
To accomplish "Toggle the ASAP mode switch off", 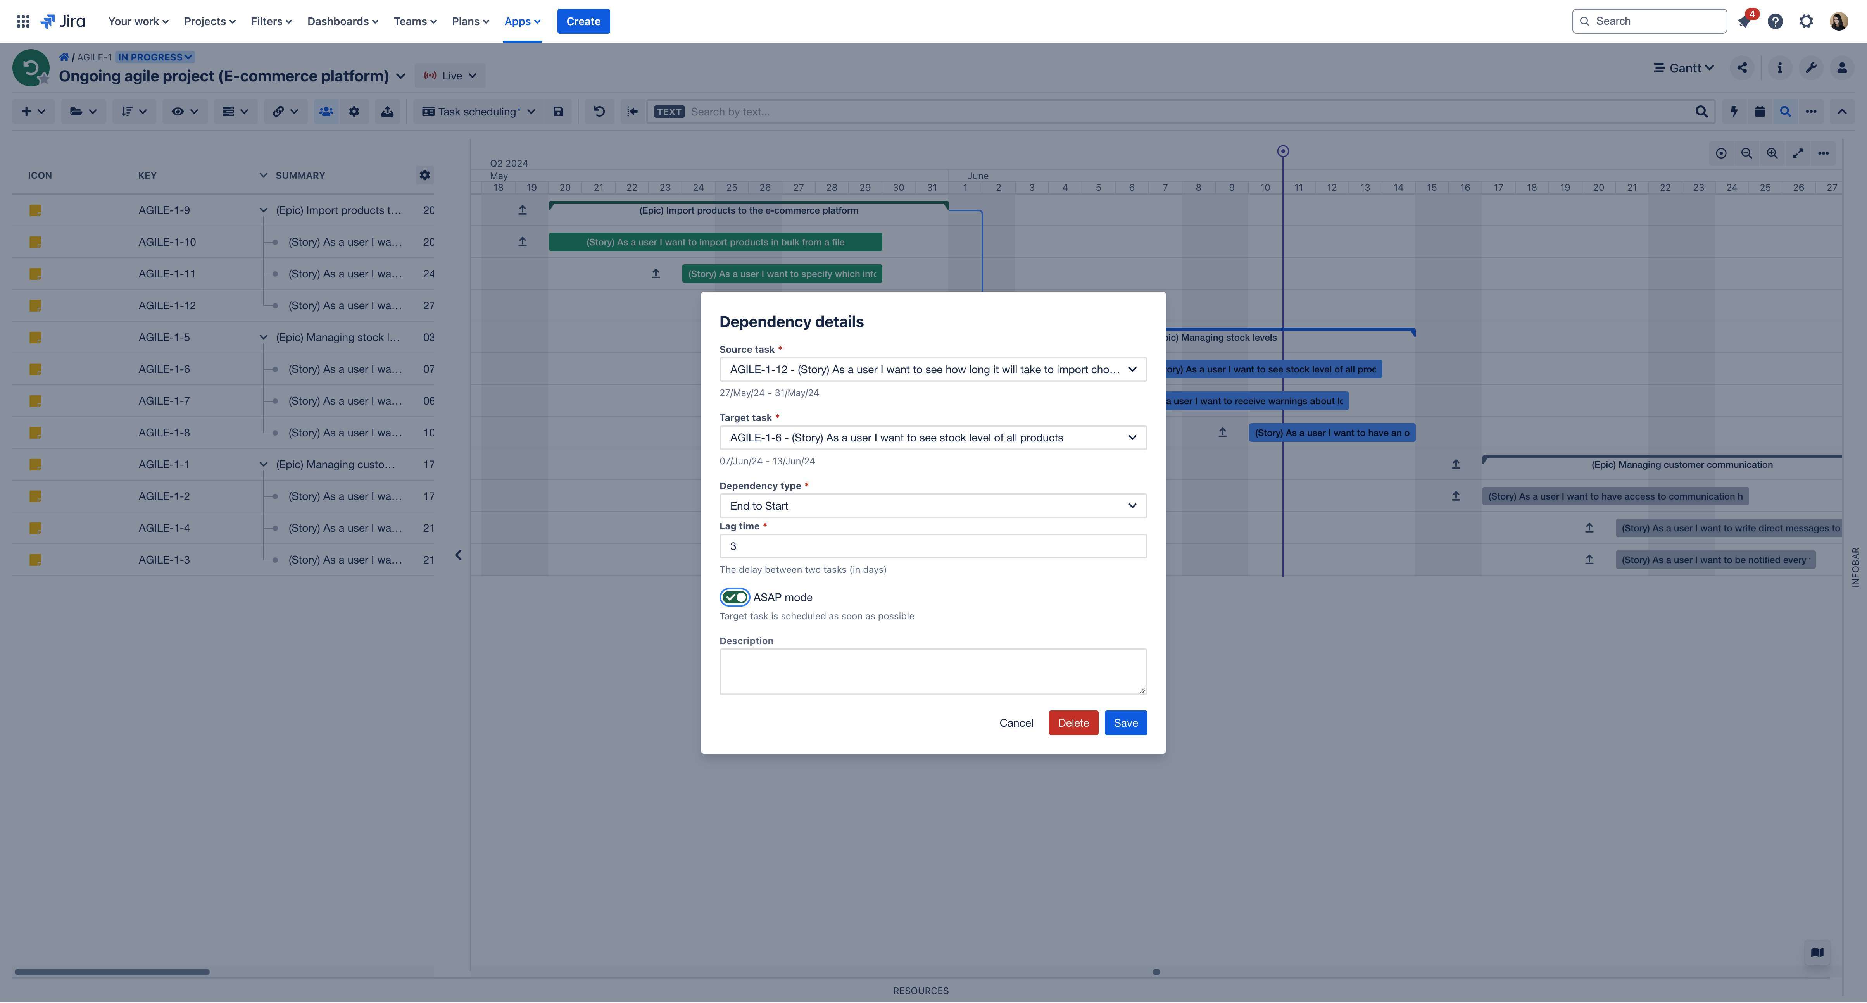I will pos(734,597).
